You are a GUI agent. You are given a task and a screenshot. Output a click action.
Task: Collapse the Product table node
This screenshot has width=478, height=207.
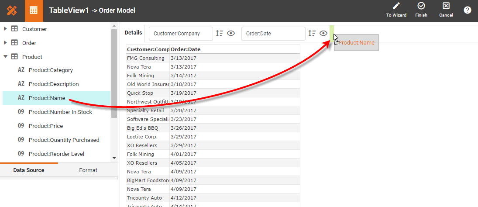click(x=5, y=57)
